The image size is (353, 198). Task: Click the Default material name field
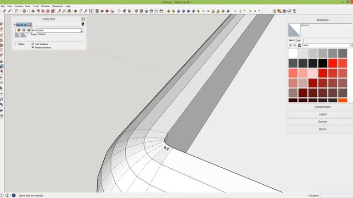click(x=327, y=25)
